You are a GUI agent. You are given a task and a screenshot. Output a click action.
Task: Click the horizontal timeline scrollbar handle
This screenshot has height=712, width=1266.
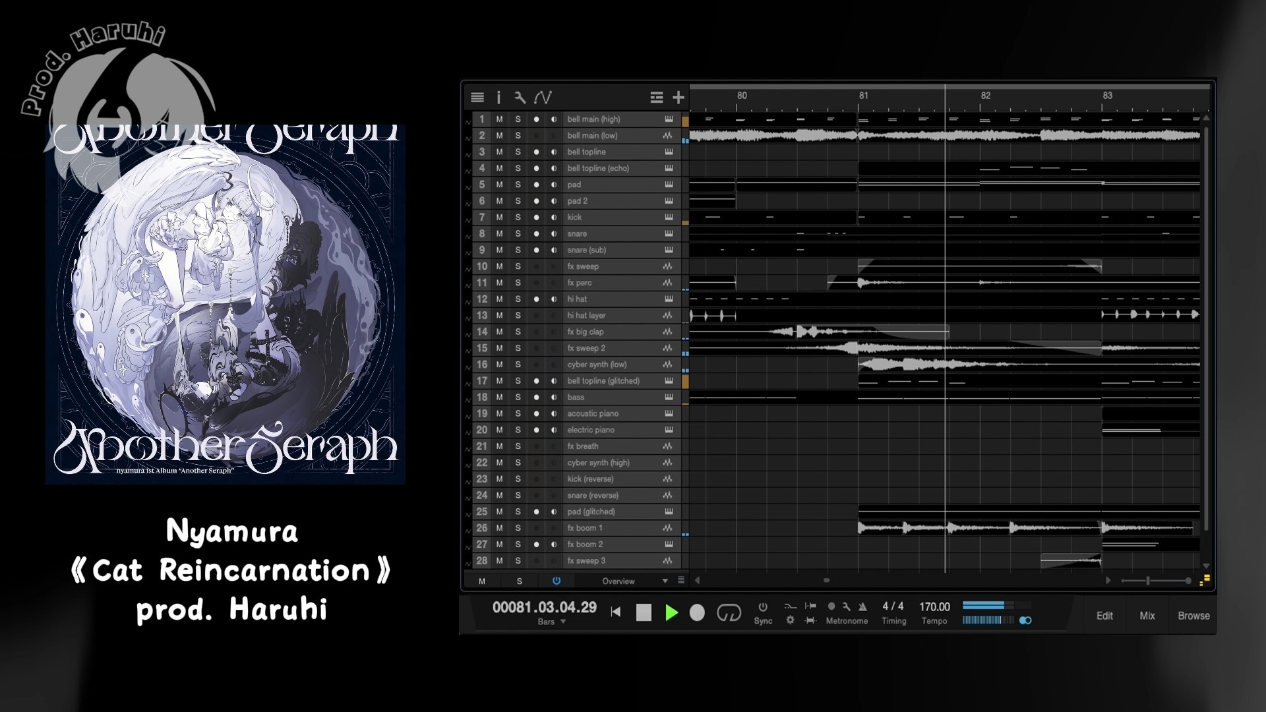pyautogui.click(x=826, y=581)
